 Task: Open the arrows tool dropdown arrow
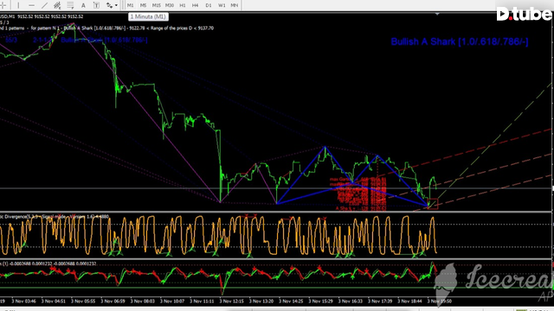click(116, 5)
